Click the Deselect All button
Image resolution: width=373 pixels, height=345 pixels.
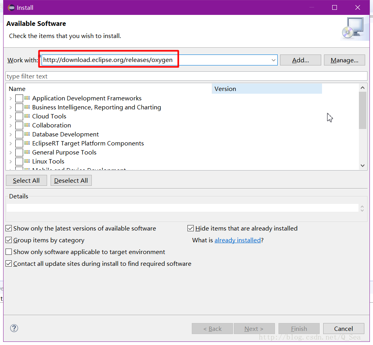[x=71, y=180]
